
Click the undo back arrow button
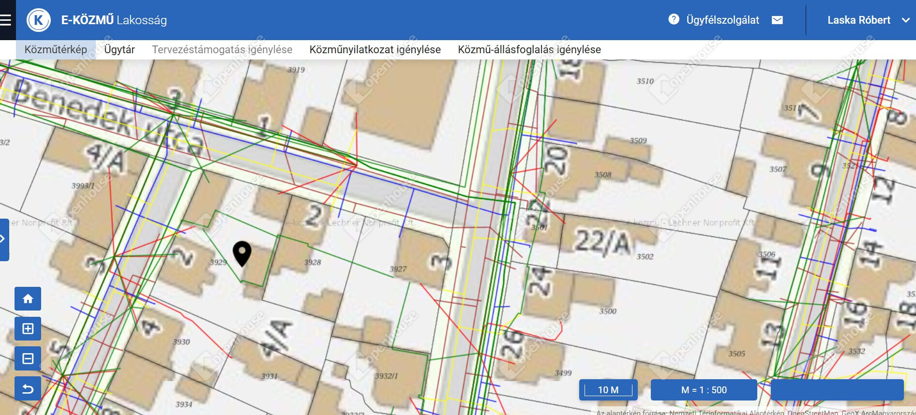point(28,389)
